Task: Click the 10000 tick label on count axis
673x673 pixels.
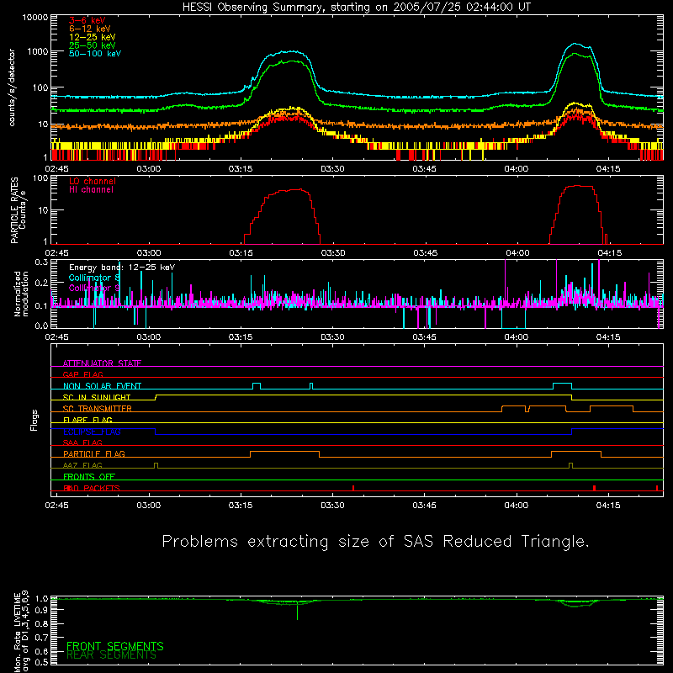Action: (35, 18)
